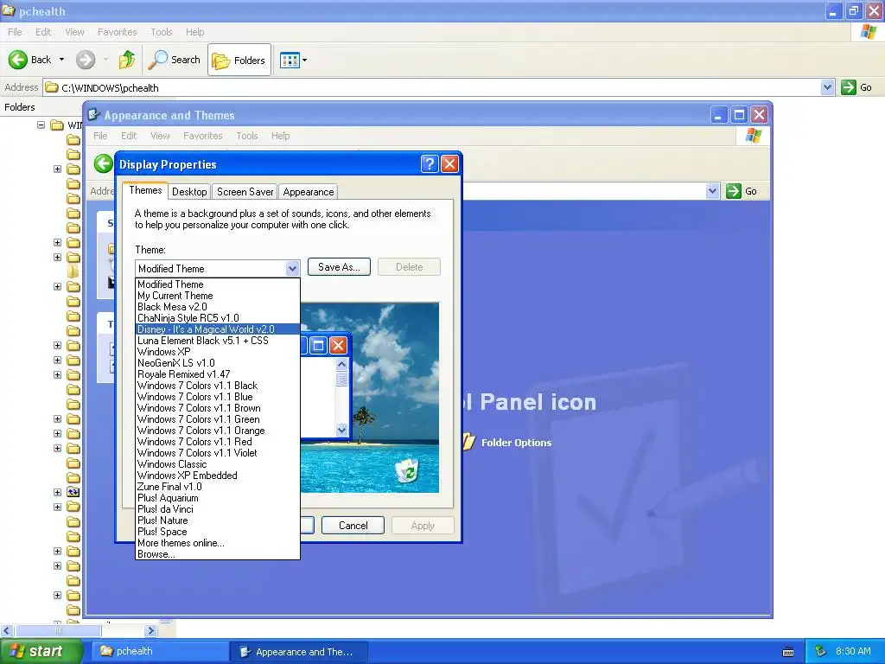
Task: Click the Search icon in pchealth toolbar
Action: pyautogui.click(x=174, y=60)
